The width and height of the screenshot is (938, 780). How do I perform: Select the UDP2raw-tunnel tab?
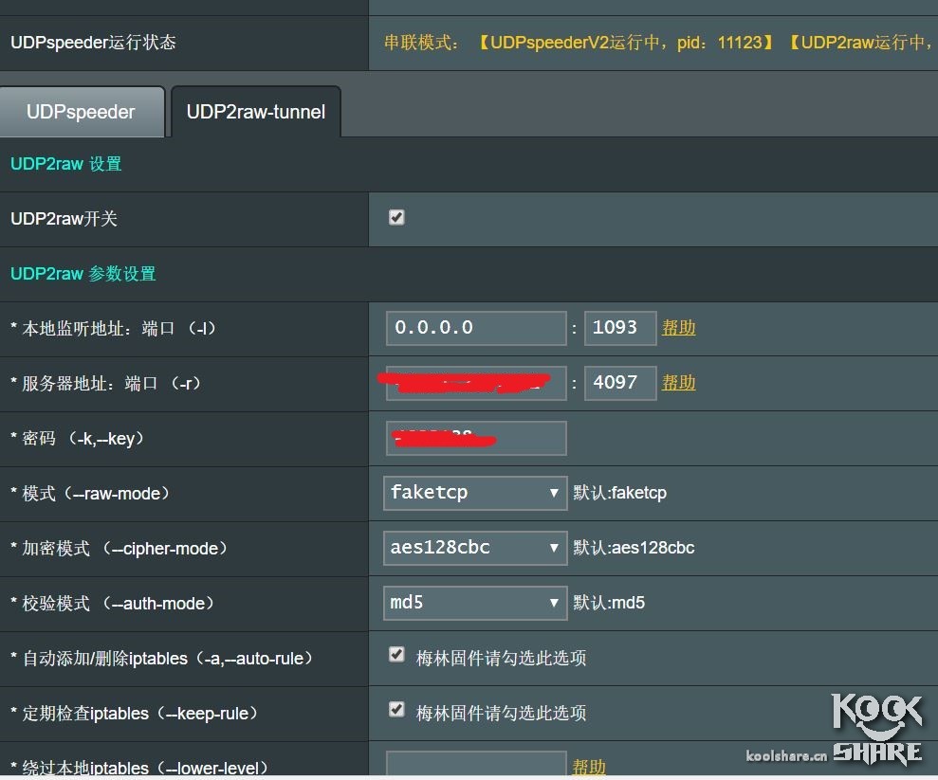point(255,112)
